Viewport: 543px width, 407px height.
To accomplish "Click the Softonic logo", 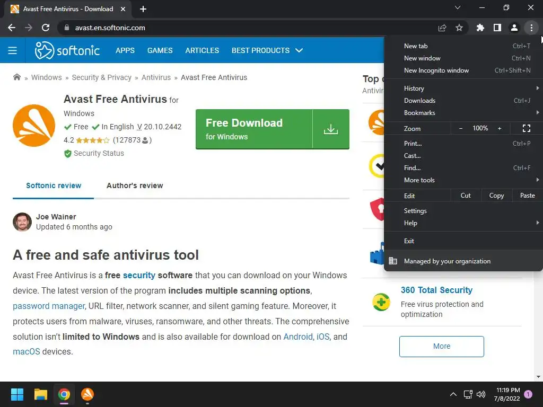I will (x=67, y=50).
